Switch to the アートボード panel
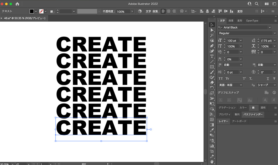 point(239,121)
